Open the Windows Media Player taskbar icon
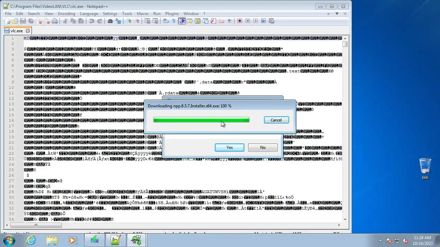This screenshot has height=247, width=440. [72, 240]
